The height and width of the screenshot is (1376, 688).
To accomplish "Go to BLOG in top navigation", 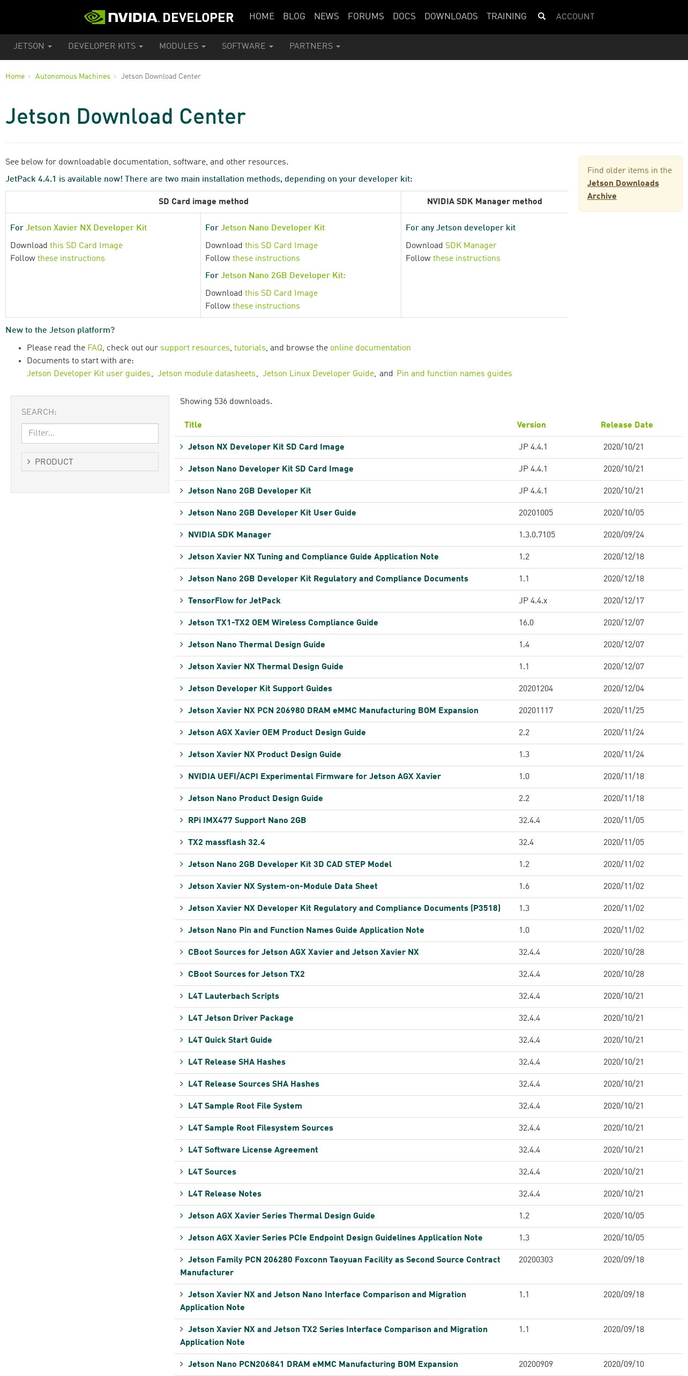I will pos(294,17).
